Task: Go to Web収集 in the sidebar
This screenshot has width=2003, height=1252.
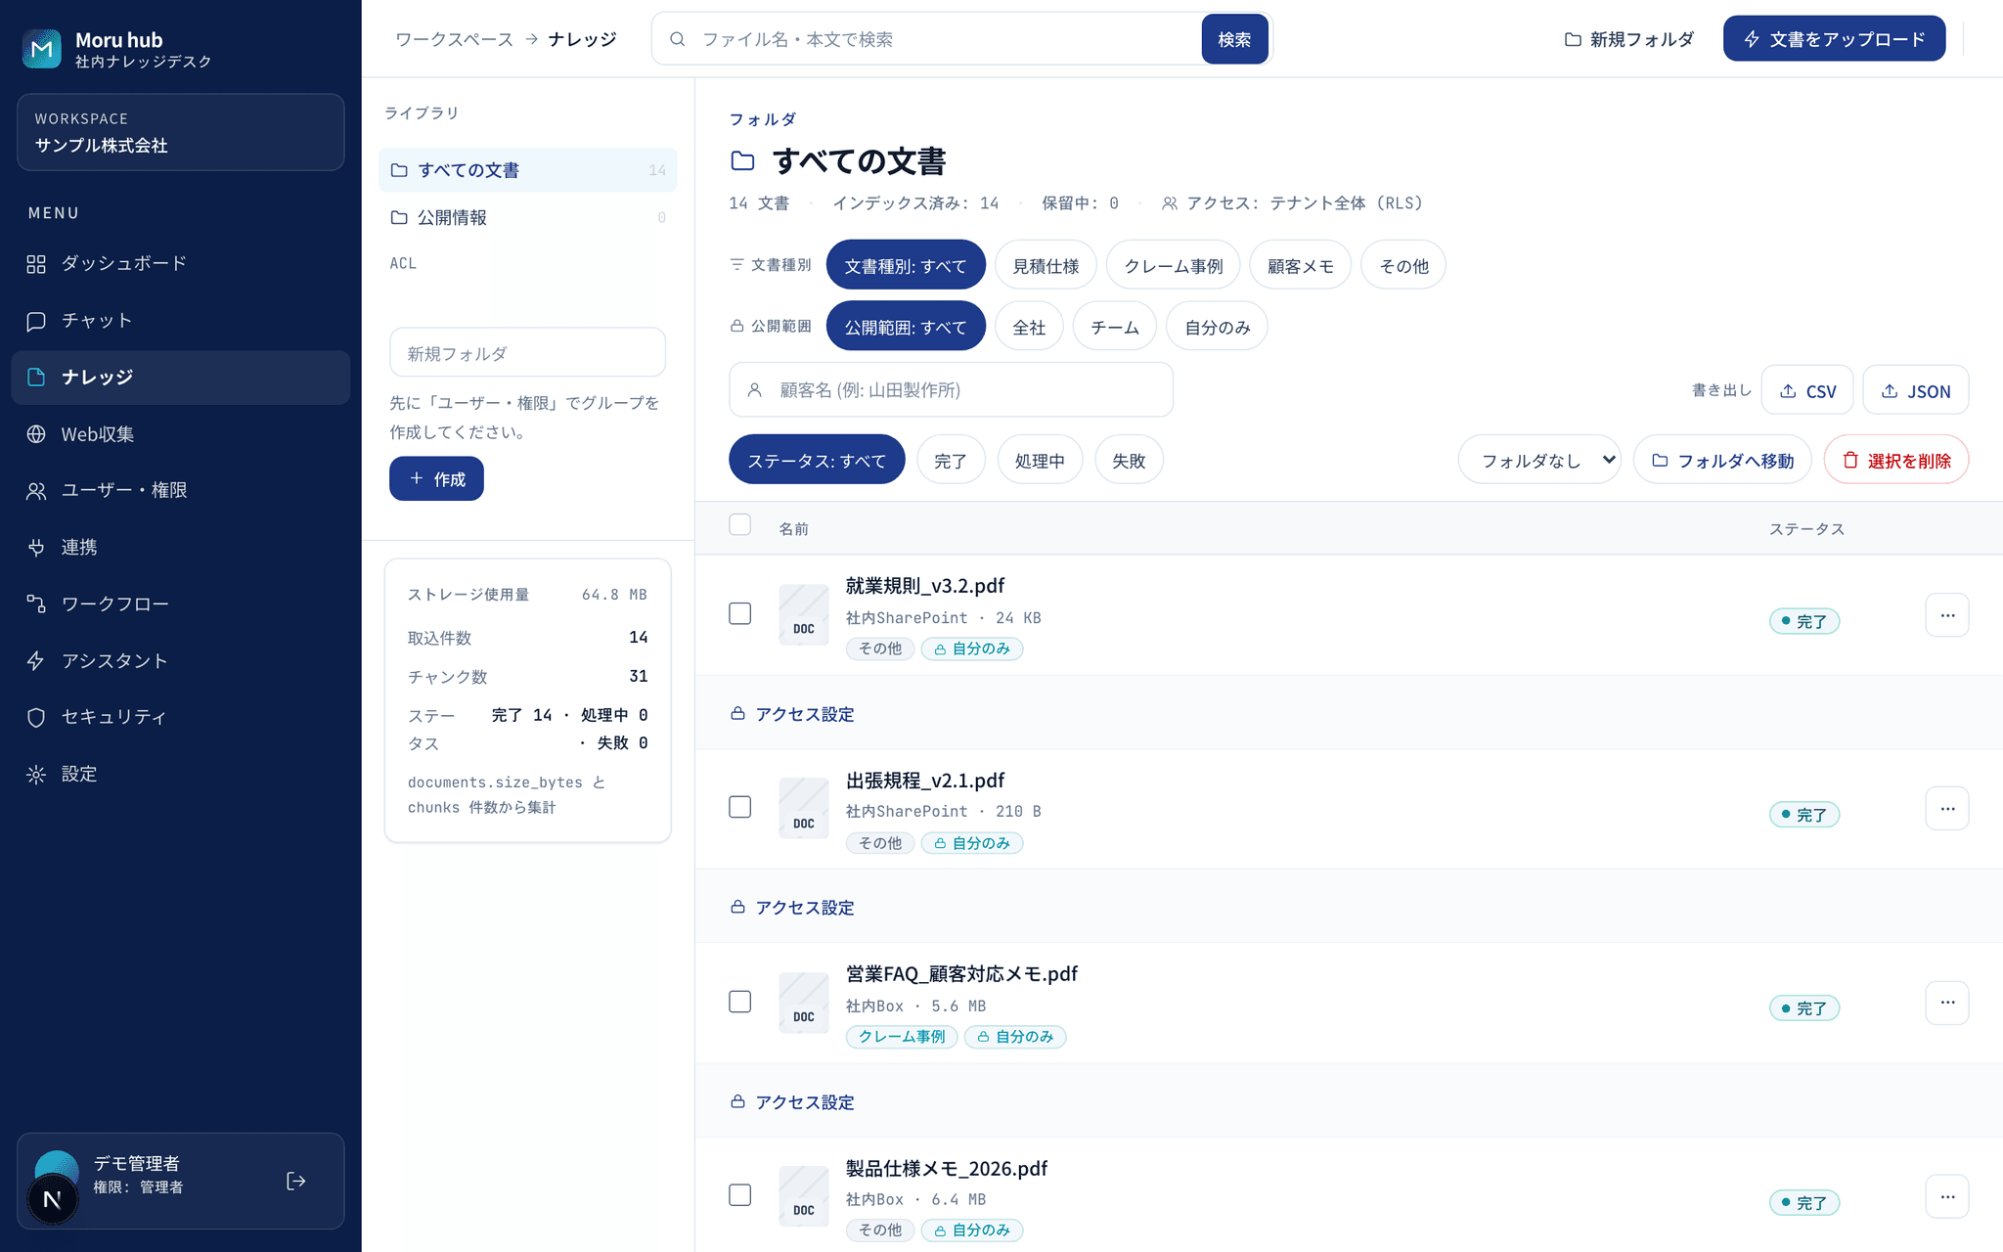Action: point(181,434)
